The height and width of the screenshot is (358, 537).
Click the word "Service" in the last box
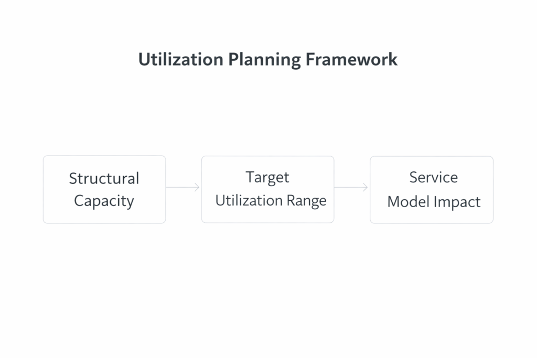pyautogui.click(x=433, y=177)
